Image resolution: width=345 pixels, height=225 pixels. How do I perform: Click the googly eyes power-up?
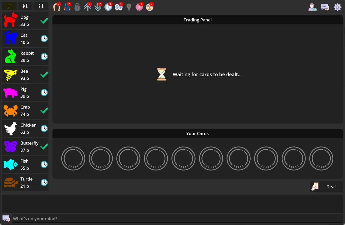click(118, 7)
